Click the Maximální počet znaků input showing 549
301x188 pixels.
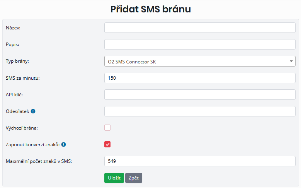(199, 161)
